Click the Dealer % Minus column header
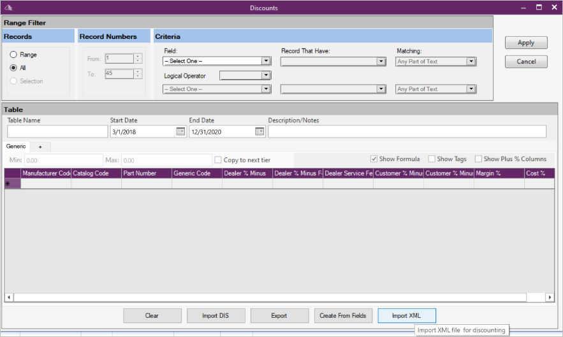563x337 pixels. click(247, 173)
